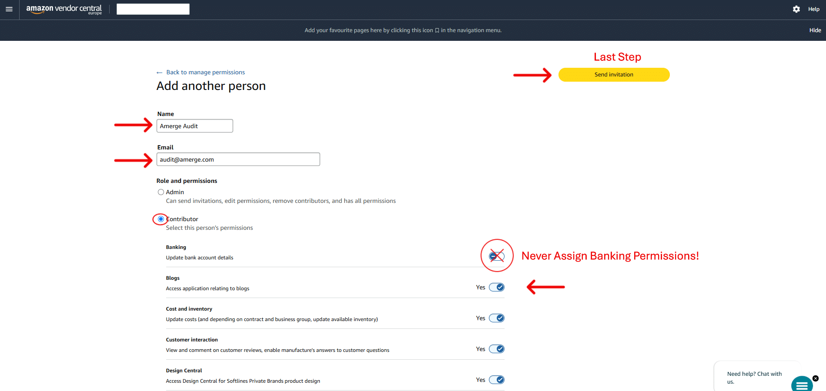Select the Admin role radio button
Screen dimensions: 826x391
tap(161, 192)
